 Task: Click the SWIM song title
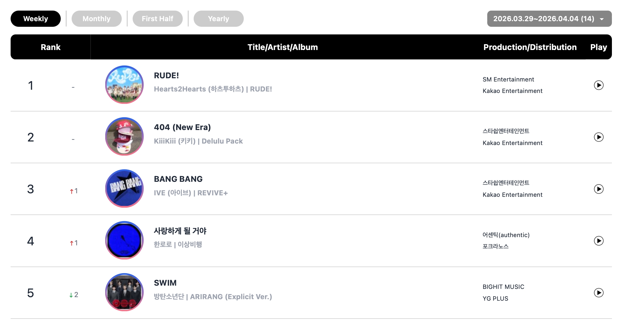coord(165,283)
